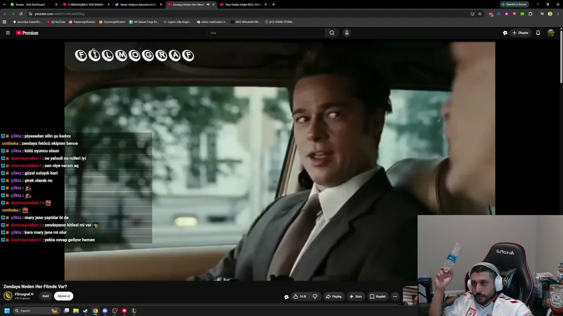Open a new browser tab

tap(274, 4)
